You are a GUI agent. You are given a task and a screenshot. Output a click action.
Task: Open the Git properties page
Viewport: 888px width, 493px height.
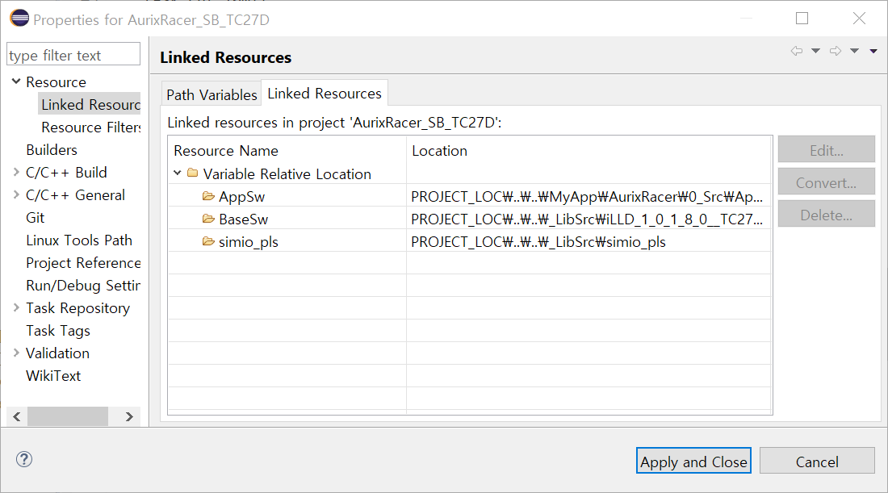pyautogui.click(x=35, y=217)
